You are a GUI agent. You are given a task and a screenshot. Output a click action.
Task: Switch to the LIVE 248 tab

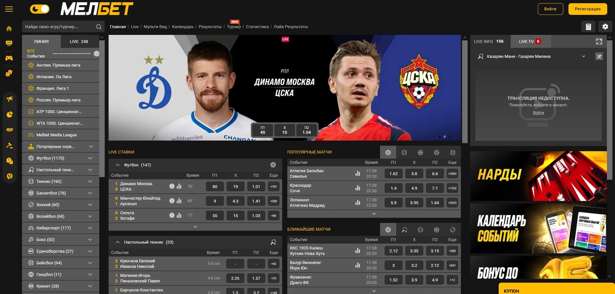79,42
